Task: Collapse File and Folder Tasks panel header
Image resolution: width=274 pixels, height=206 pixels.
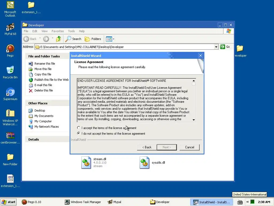Action: 47,56
